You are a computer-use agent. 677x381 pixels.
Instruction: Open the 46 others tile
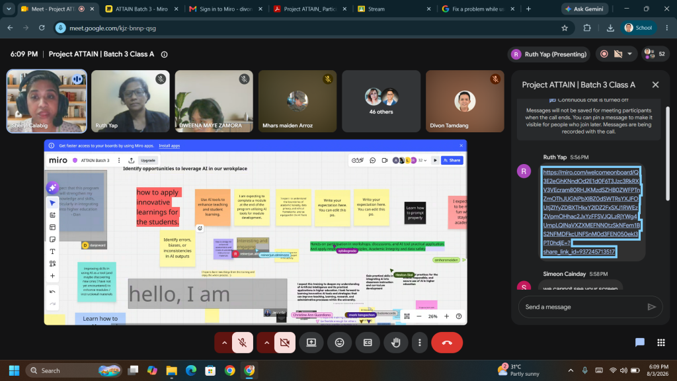(381, 101)
